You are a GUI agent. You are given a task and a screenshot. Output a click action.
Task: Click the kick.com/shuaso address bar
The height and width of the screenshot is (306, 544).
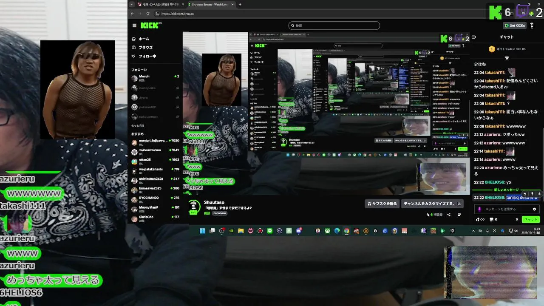pos(178,14)
